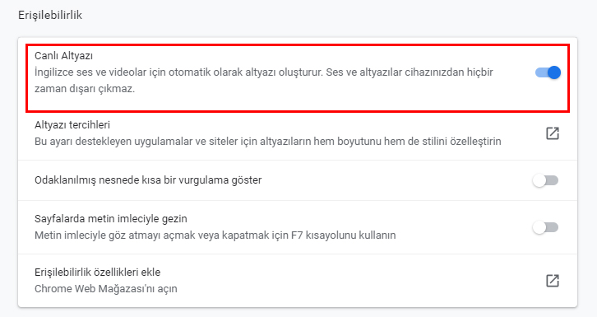597x317 pixels.
Task: Click the zaman dışarı çıkmaz text line
Action: point(85,89)
